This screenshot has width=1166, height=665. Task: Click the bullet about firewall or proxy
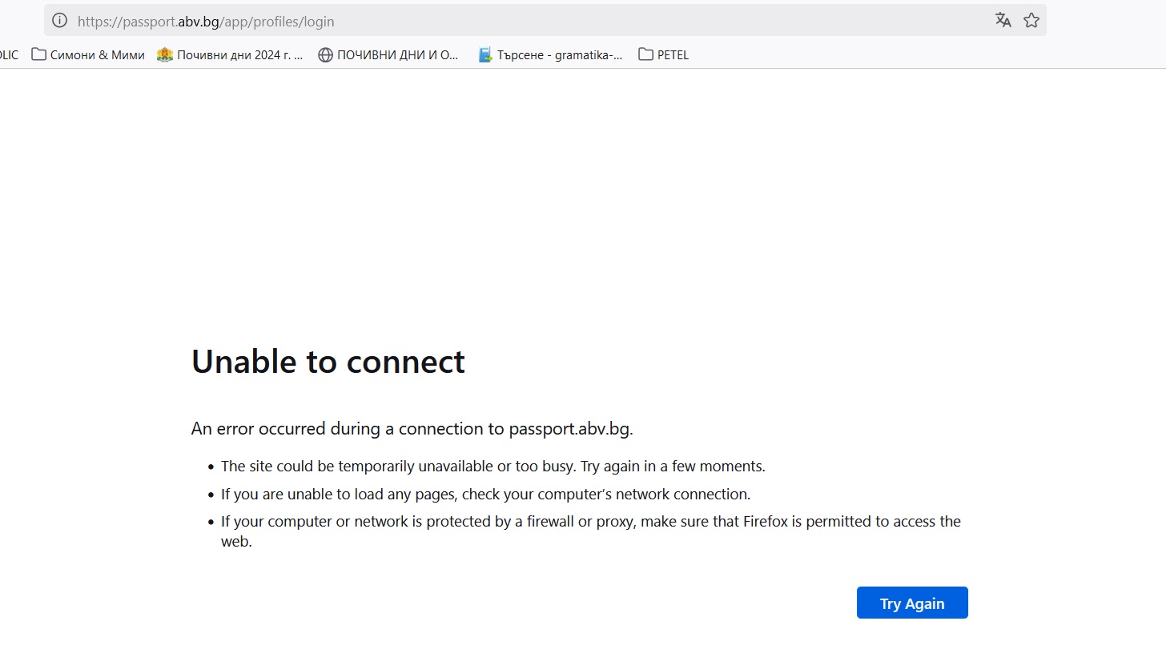tap(590, 522)
